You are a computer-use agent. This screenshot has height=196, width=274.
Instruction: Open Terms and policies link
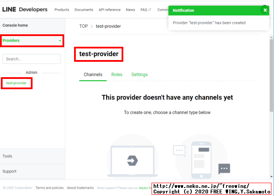pyautogui.click(x=50, y=188)
